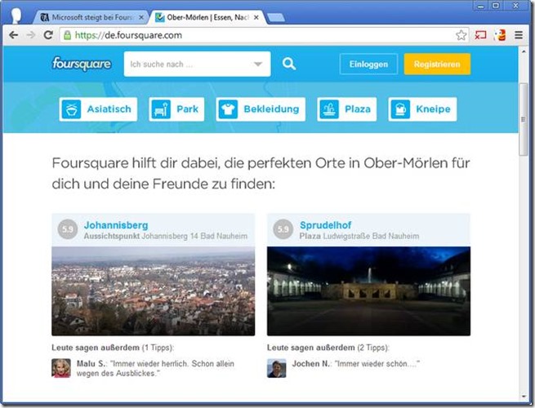This screenshot has width=535, height=408.
Task: Click the Foursquare logo
Action: pyautogui.click(x=82, y=64)
